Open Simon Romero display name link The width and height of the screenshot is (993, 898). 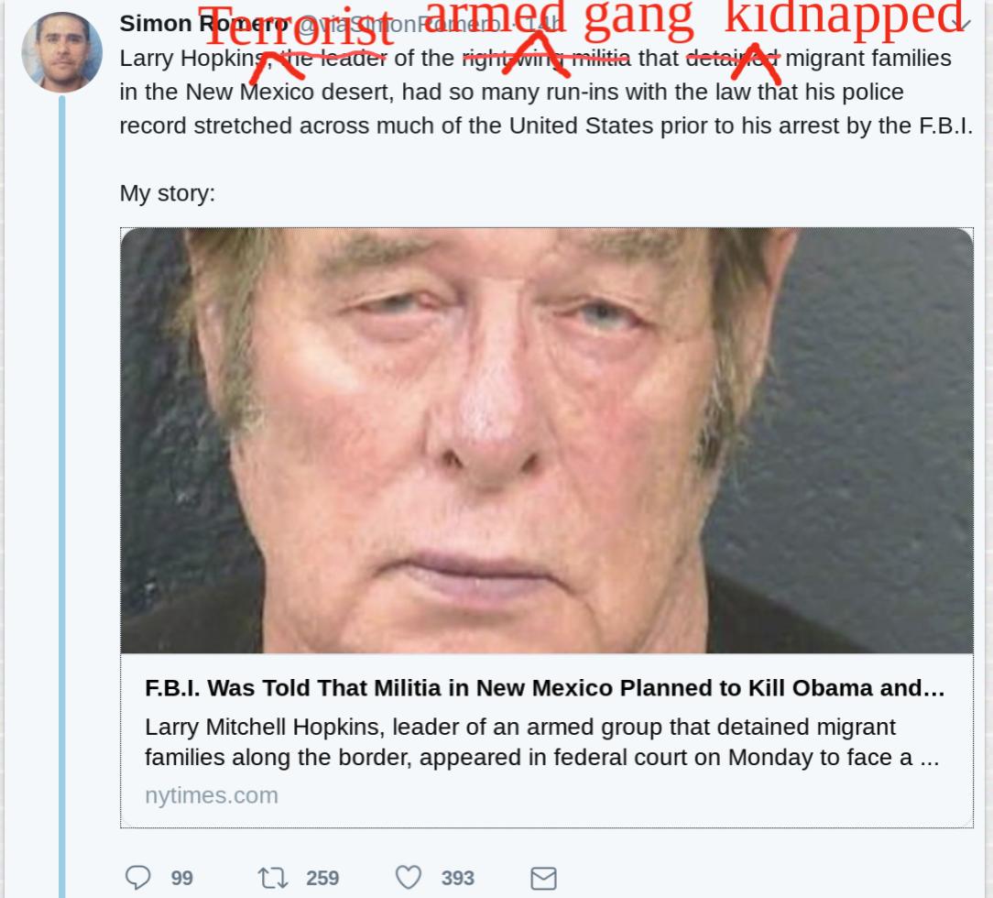coord(204,24)
